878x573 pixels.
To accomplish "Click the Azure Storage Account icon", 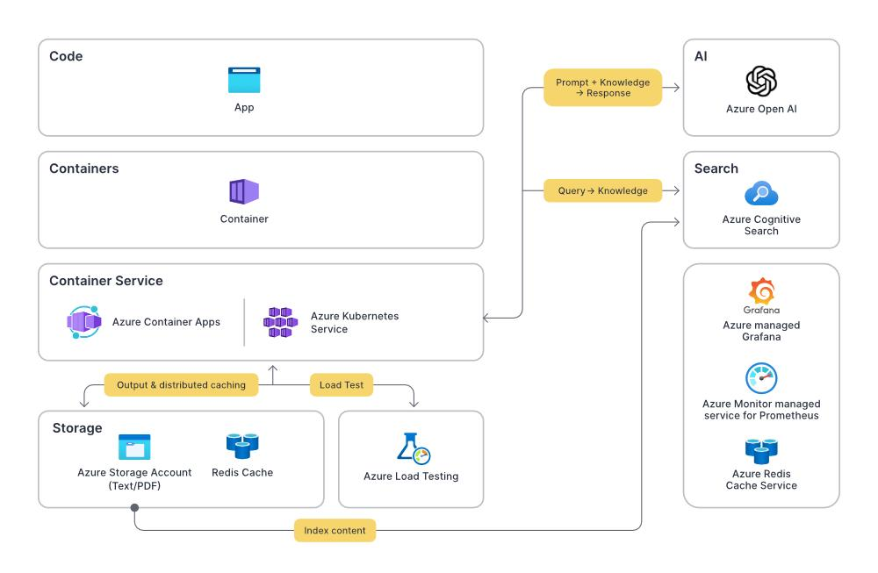I will pos(134,448).
